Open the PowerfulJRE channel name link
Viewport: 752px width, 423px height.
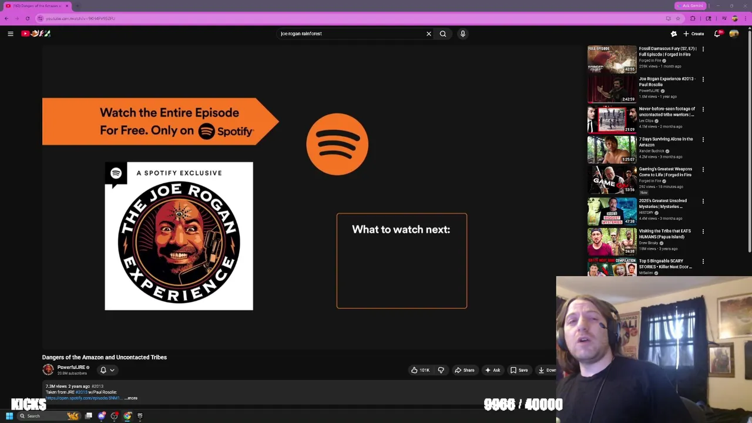[71, 367]
